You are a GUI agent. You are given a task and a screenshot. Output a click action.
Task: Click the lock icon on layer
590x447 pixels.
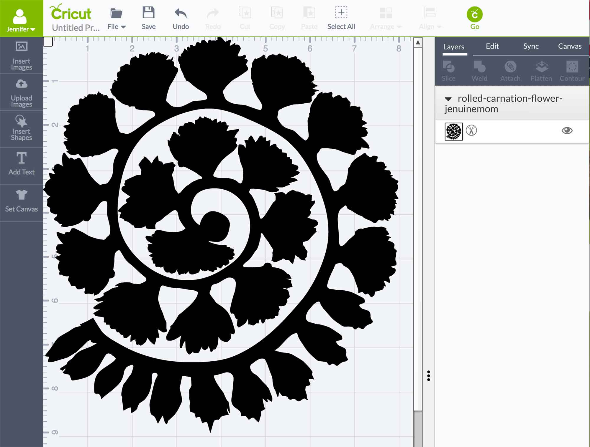[471, 130]
